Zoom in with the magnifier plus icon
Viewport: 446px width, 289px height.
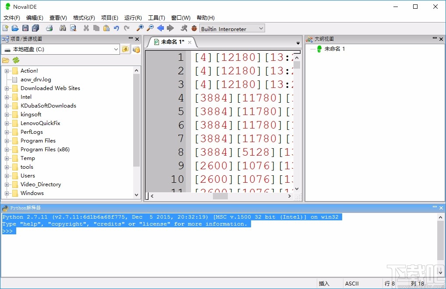(x=140, y=28)
